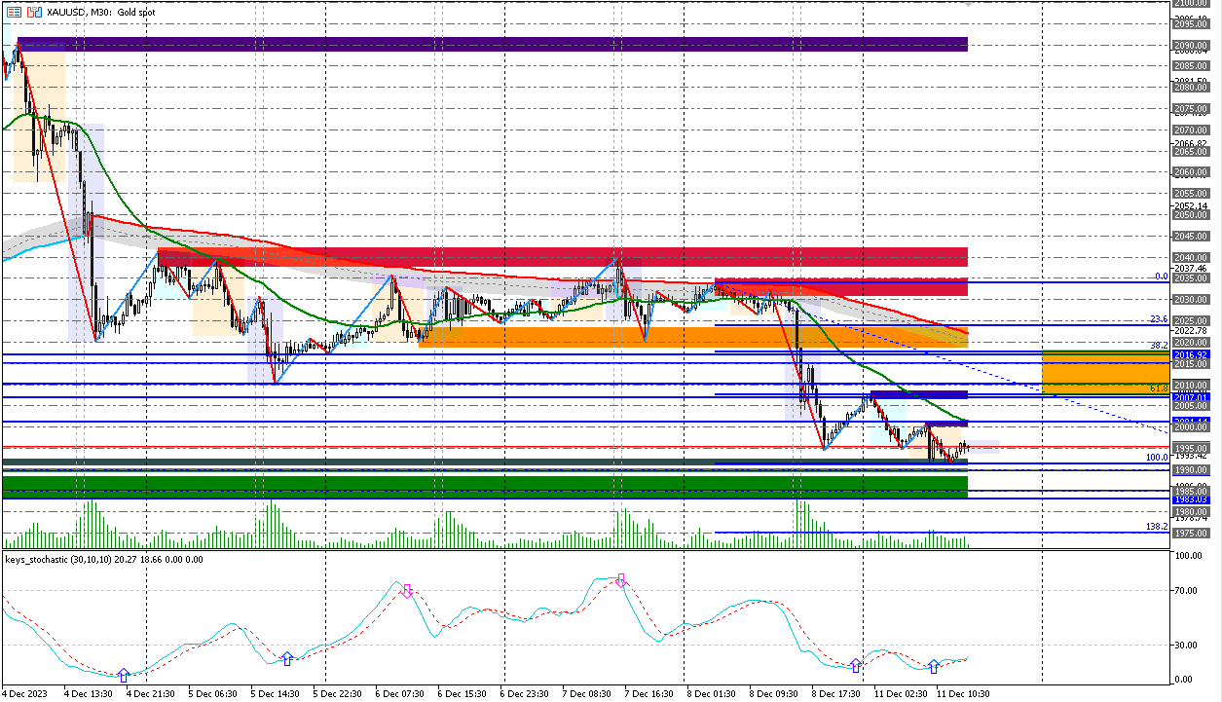
Task: Click the 1975.00 price scale label
Action: pyautogui.click(x=1192, y=533)
